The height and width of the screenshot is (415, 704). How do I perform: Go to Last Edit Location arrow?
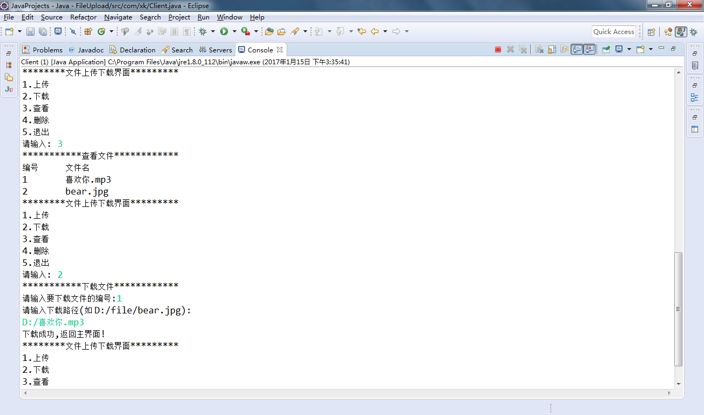point(362,32)
